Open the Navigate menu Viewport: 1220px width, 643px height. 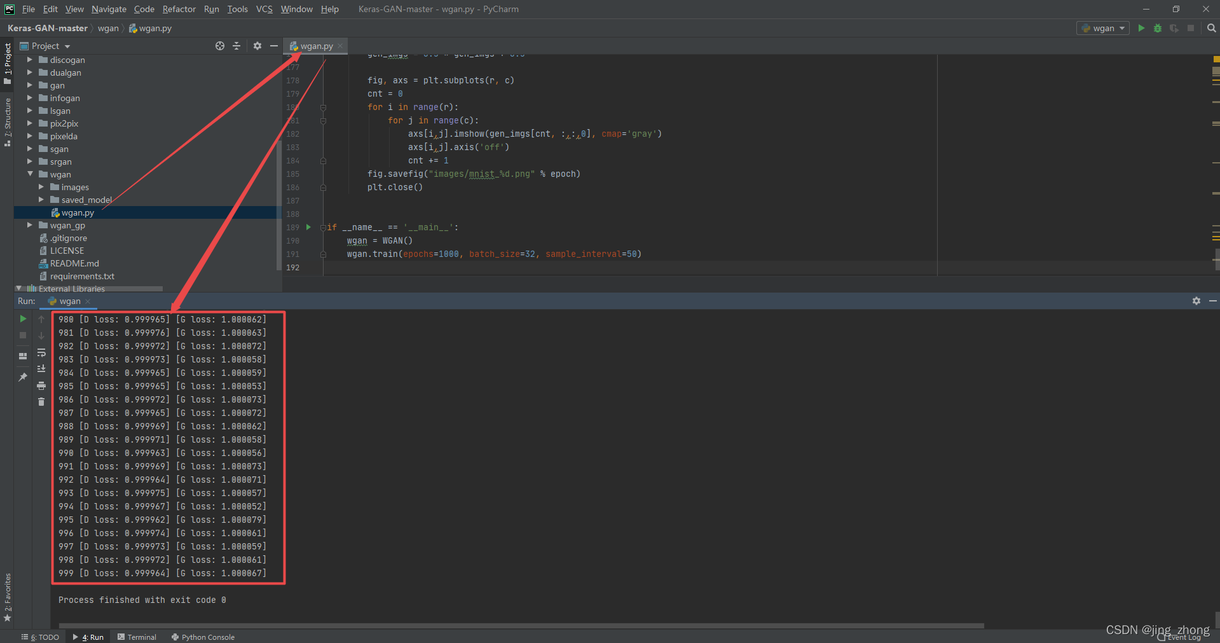(x=109, y=9)
